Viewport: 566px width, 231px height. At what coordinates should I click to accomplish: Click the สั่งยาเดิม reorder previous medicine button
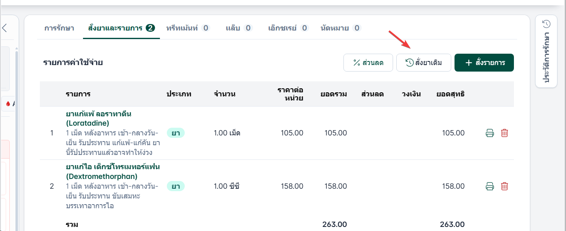(x=424, y=63)
